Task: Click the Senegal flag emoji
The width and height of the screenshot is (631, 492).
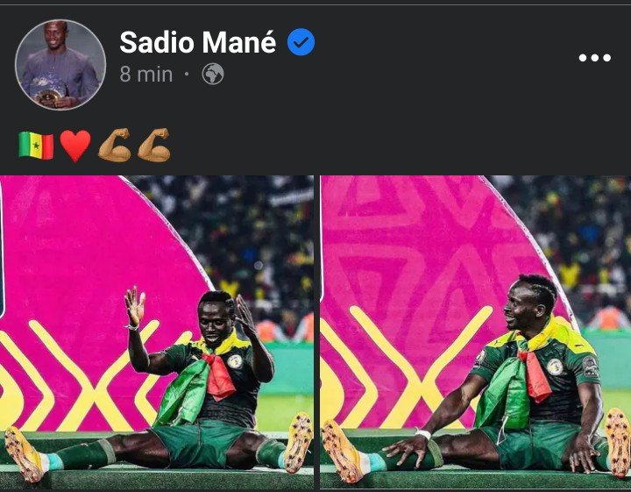Action: (36, 146)
